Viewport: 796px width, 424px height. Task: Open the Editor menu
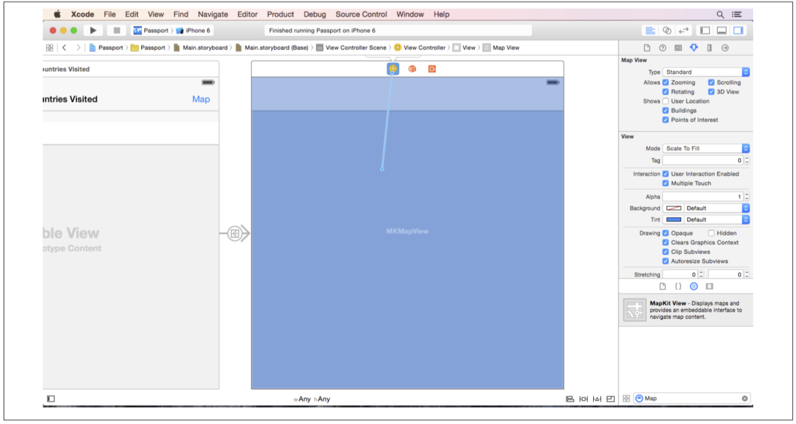click(247, 14)
